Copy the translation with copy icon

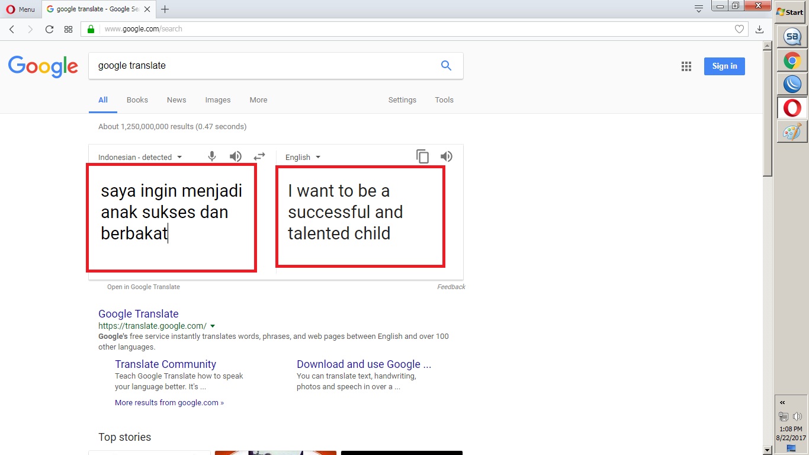click(423, 156)
